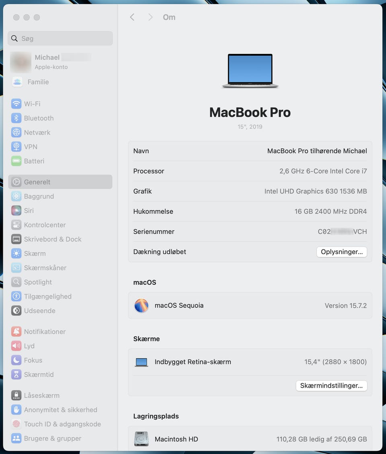
Task: Click the Lagringsplads heading
Action: click(156, 416)
